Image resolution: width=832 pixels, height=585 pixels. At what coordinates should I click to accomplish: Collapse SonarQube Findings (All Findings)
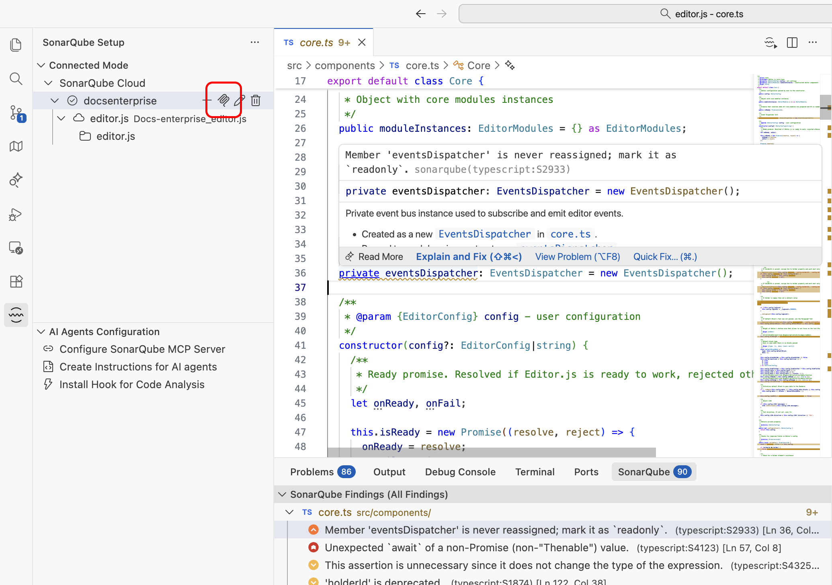pyautogui.click(x=282, y=494)
